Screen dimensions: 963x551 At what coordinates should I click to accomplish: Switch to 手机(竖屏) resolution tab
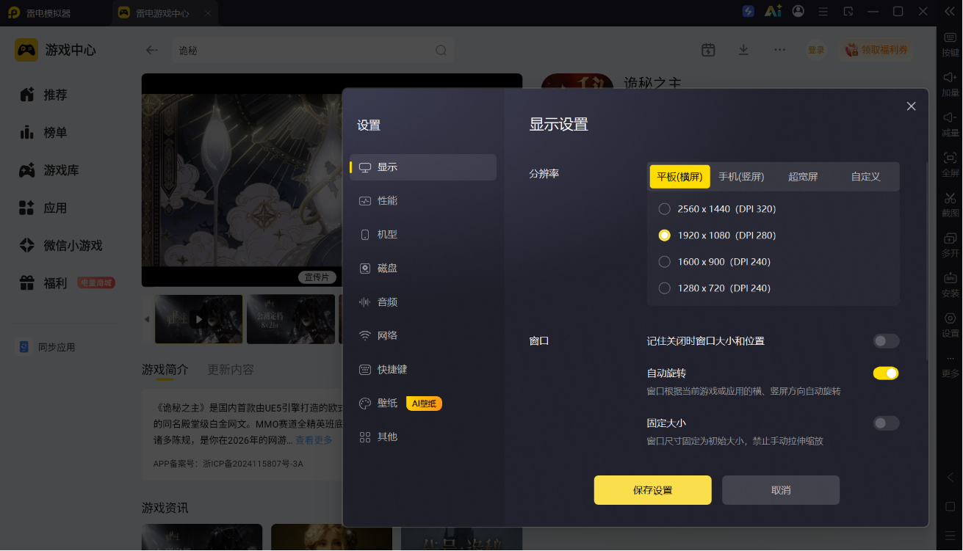(x=741, y=177)
